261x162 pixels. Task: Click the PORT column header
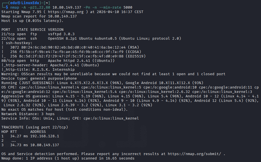pos(6,29)
